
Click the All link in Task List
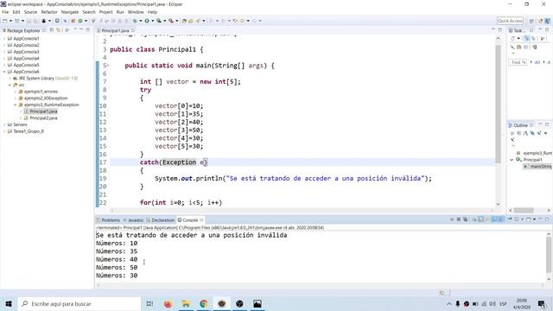point(537,62)
